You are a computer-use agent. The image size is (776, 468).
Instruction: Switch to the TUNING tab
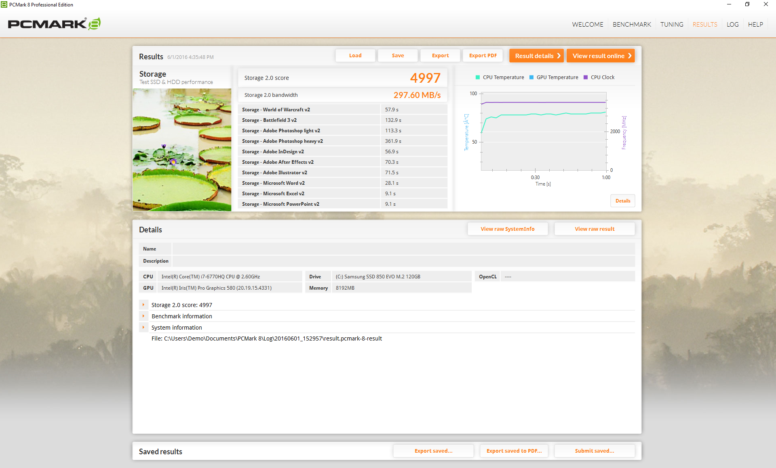coord(672,25)
